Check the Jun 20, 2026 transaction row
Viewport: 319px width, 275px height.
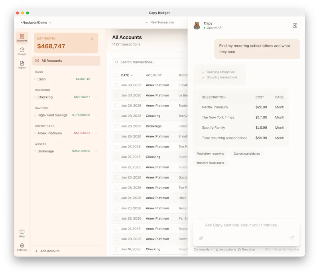117,239
